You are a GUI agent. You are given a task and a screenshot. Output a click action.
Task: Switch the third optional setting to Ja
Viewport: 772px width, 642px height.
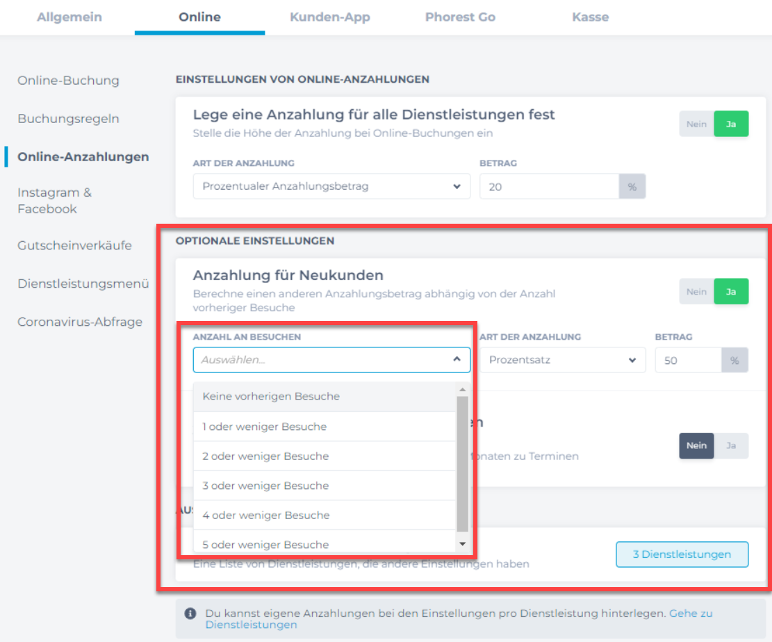point(731,446)
